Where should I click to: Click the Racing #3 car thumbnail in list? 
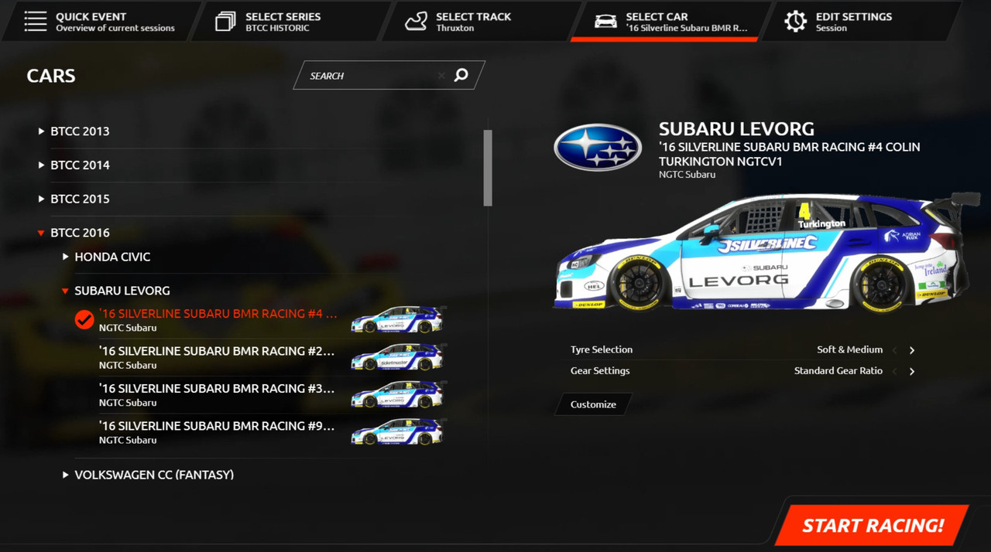(x=398, y=395)
